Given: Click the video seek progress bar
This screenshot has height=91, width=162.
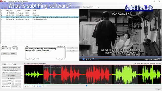Looking at the screenshot, I should (x=120, y=57).
